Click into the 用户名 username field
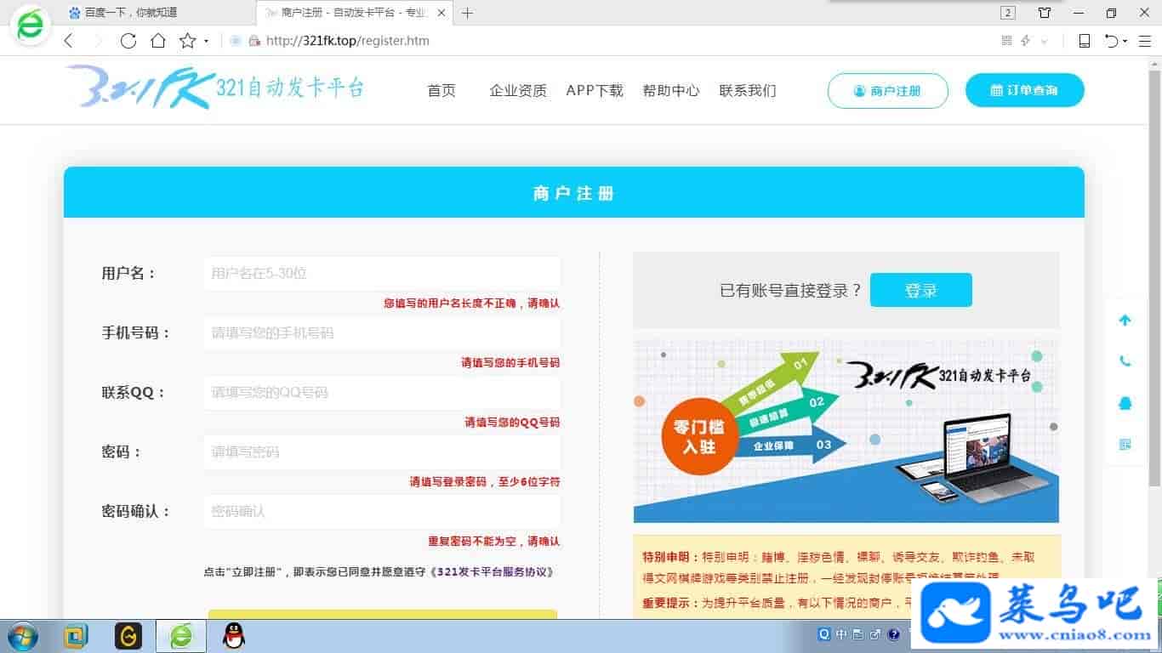The image size is (1162, 653). click(x=382, y=274)
